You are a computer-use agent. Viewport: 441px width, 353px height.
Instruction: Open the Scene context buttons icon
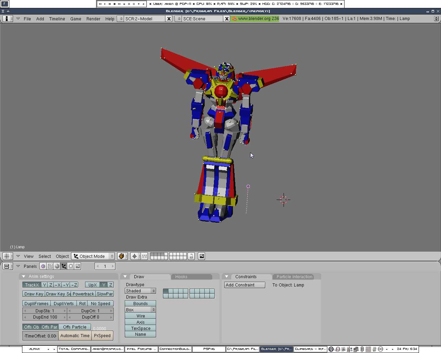click(x=78, y=266)
